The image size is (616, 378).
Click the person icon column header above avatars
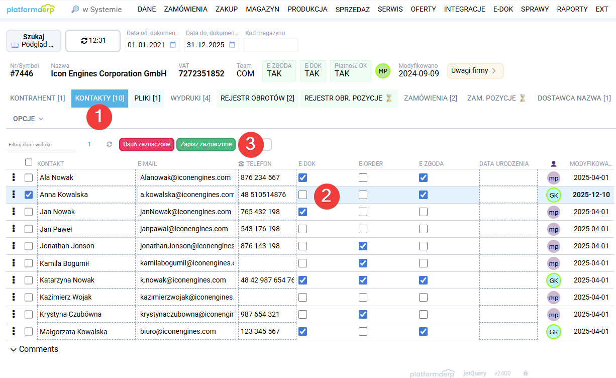tap(554, 163)
